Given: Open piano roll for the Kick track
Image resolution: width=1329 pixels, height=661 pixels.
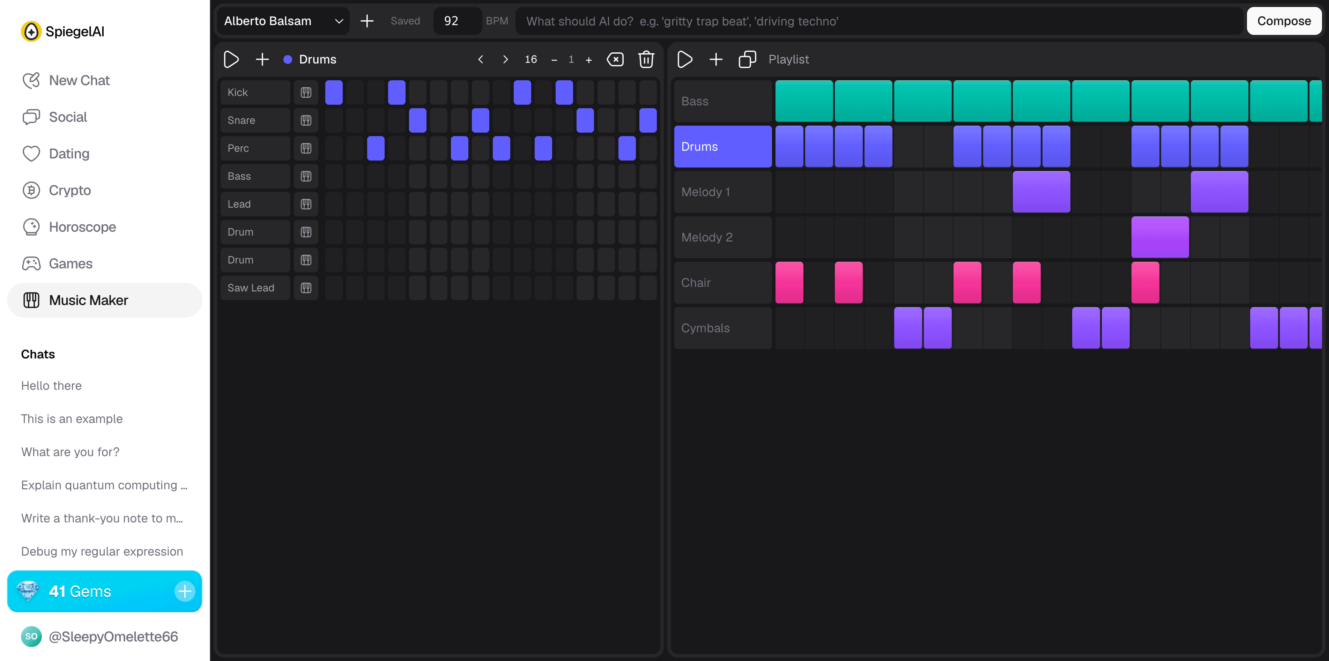Looking at the screenshot, I should point(306,92).
